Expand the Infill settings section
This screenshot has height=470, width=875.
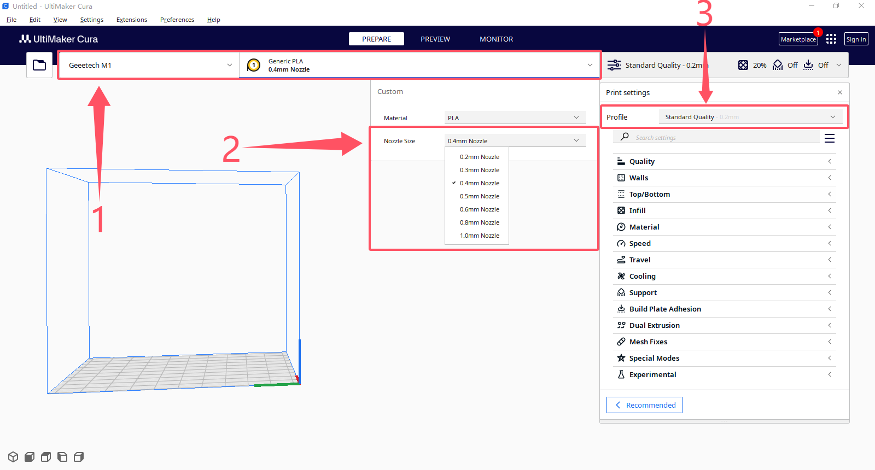click(x=725, y=210)
